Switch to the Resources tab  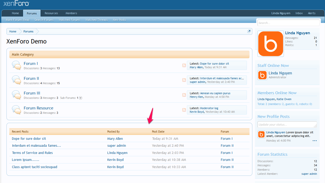51,13
